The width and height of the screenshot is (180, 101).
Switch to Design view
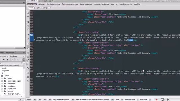click(45, 8)
